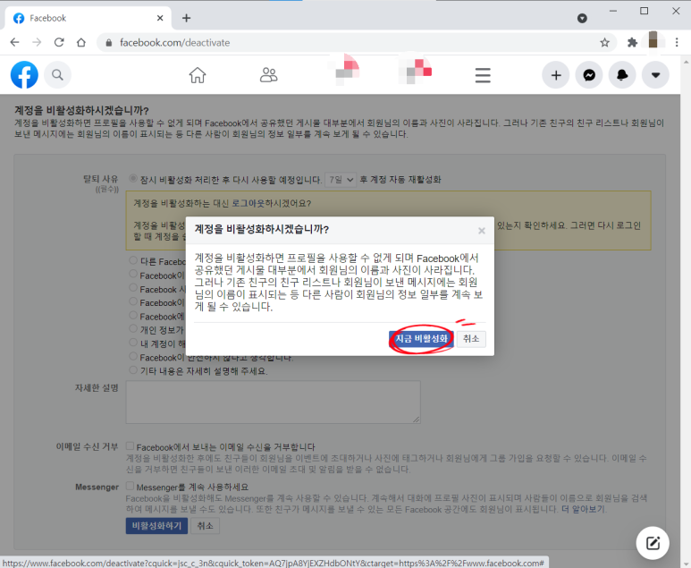Image resolution: width=691 pixels, height=568 pixels.
Task: Select the 개인 정보가 radio option
Action: pos(133,328)
